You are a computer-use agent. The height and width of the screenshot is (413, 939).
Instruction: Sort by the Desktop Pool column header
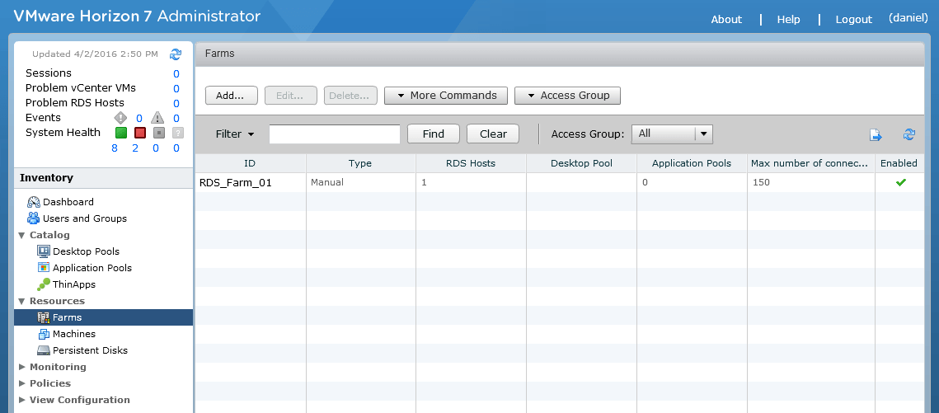tap(581, 163)
